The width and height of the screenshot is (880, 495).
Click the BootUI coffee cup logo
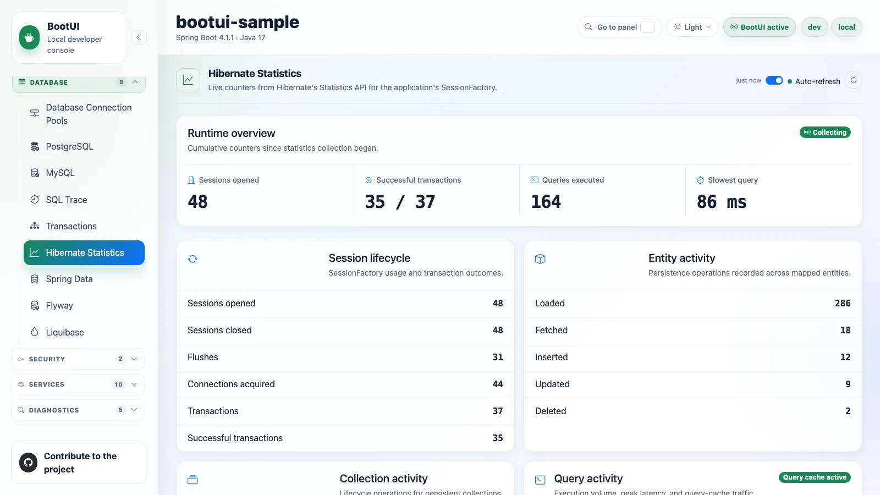point(30,38)
